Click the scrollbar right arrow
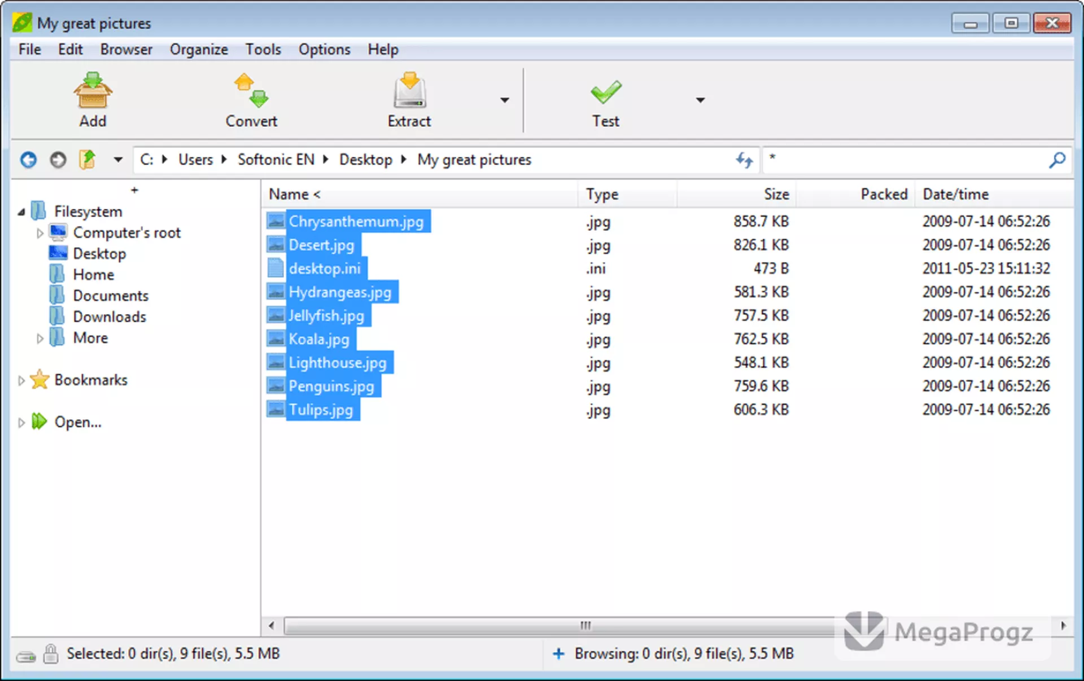The image size is (1084, 681). click(x=1063, y=626)
